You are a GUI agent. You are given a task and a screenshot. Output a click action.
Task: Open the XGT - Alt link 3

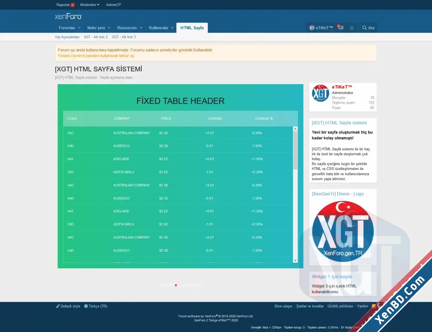pos(124,37)
